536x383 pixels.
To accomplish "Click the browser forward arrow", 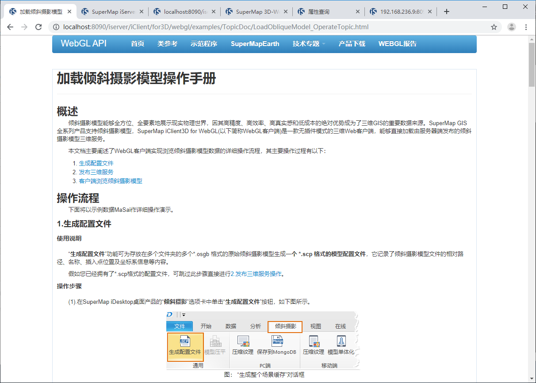I will [x=24, y=27].
